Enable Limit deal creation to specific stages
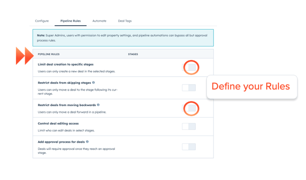The image size is (306, 180). (191, 68)
